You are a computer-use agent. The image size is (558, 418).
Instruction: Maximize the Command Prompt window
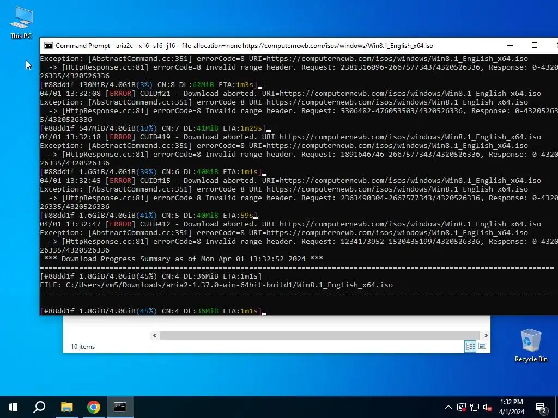[x=535, y=46]
